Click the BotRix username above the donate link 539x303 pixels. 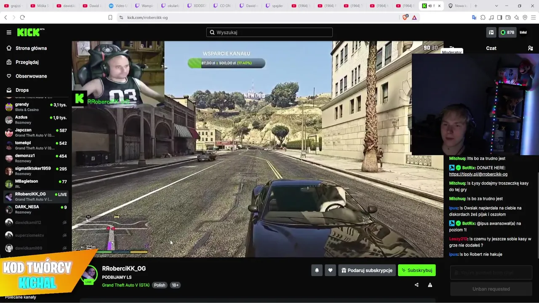tap(468, 167)
